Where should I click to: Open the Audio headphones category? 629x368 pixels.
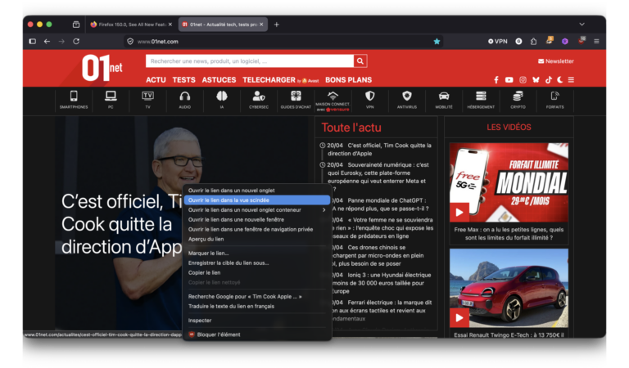tap(184, 100)
